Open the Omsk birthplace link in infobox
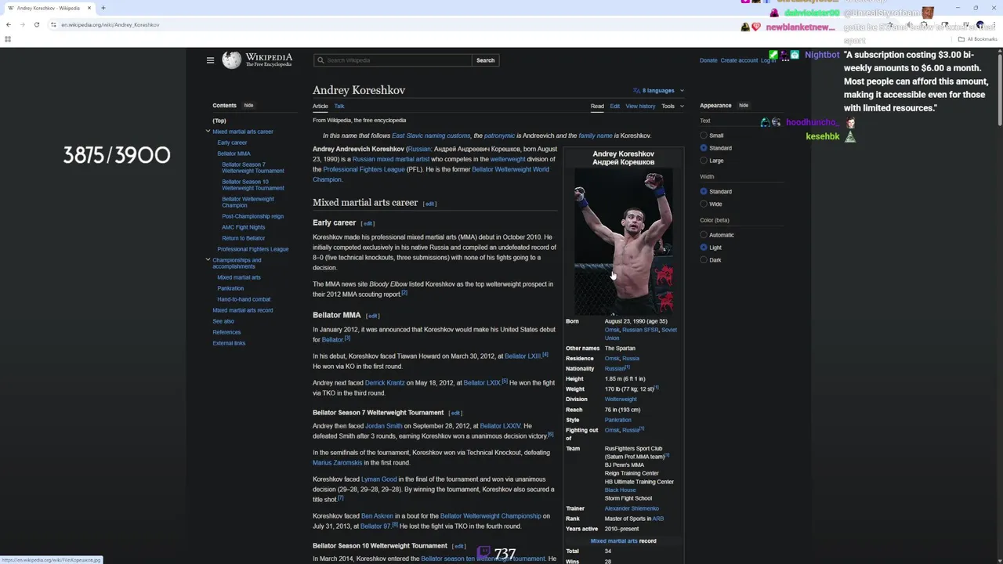1003x564 pixels. pos(612,330)
